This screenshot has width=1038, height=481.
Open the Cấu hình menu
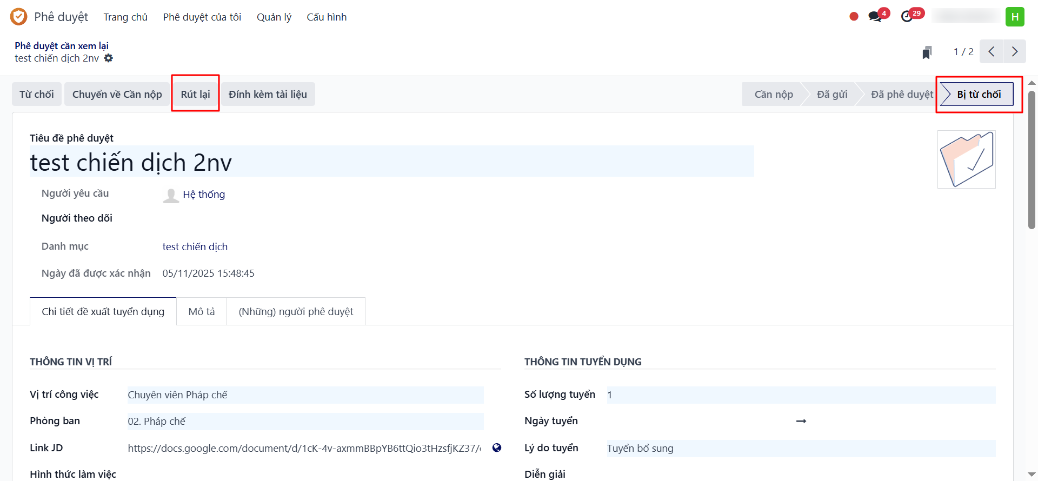tap(327, 17)
